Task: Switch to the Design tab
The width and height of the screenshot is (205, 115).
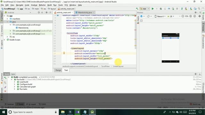Action: tap(58, 70)
